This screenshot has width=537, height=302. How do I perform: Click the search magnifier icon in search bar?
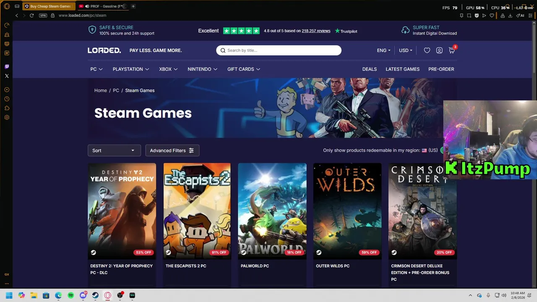click(223, 50)
